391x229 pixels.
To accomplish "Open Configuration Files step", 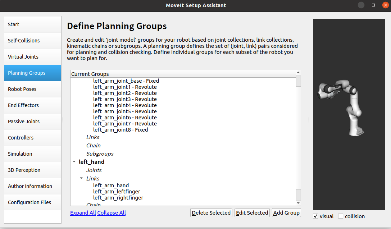I will [x=33, y=203].
